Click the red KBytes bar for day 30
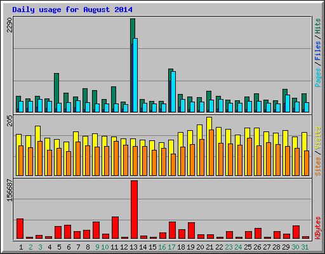This screenshot has width=325, height=254. (x=296, y=232)
